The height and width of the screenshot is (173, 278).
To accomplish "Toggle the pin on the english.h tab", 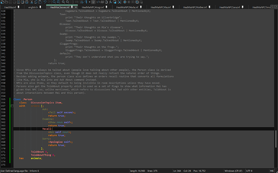I will coord(40,7).
